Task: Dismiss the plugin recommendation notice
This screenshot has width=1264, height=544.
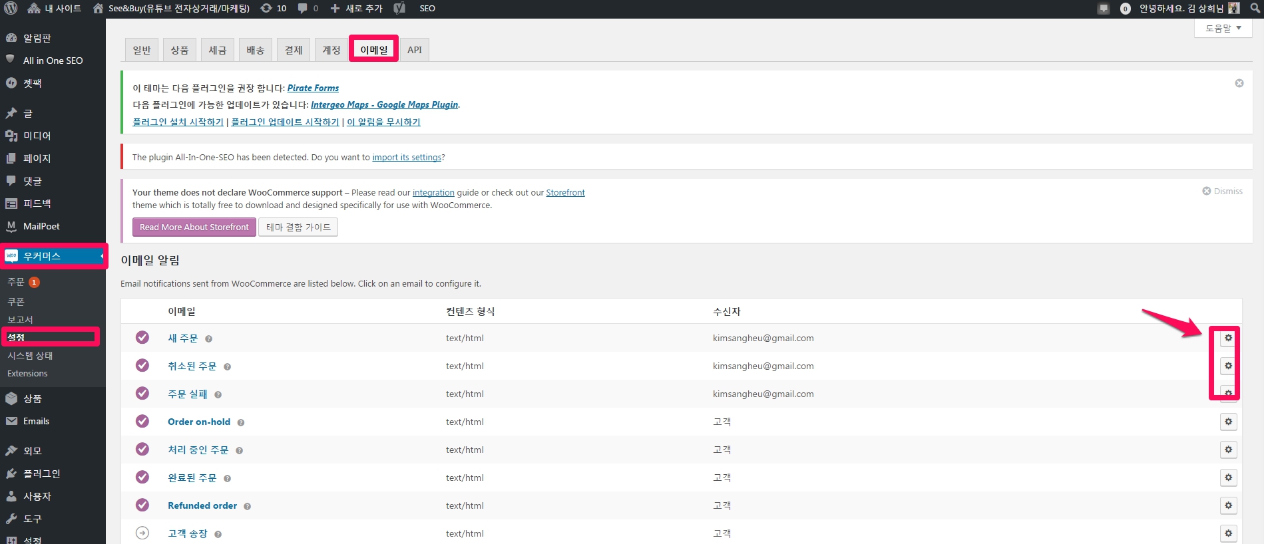Action: (1239, 83)
